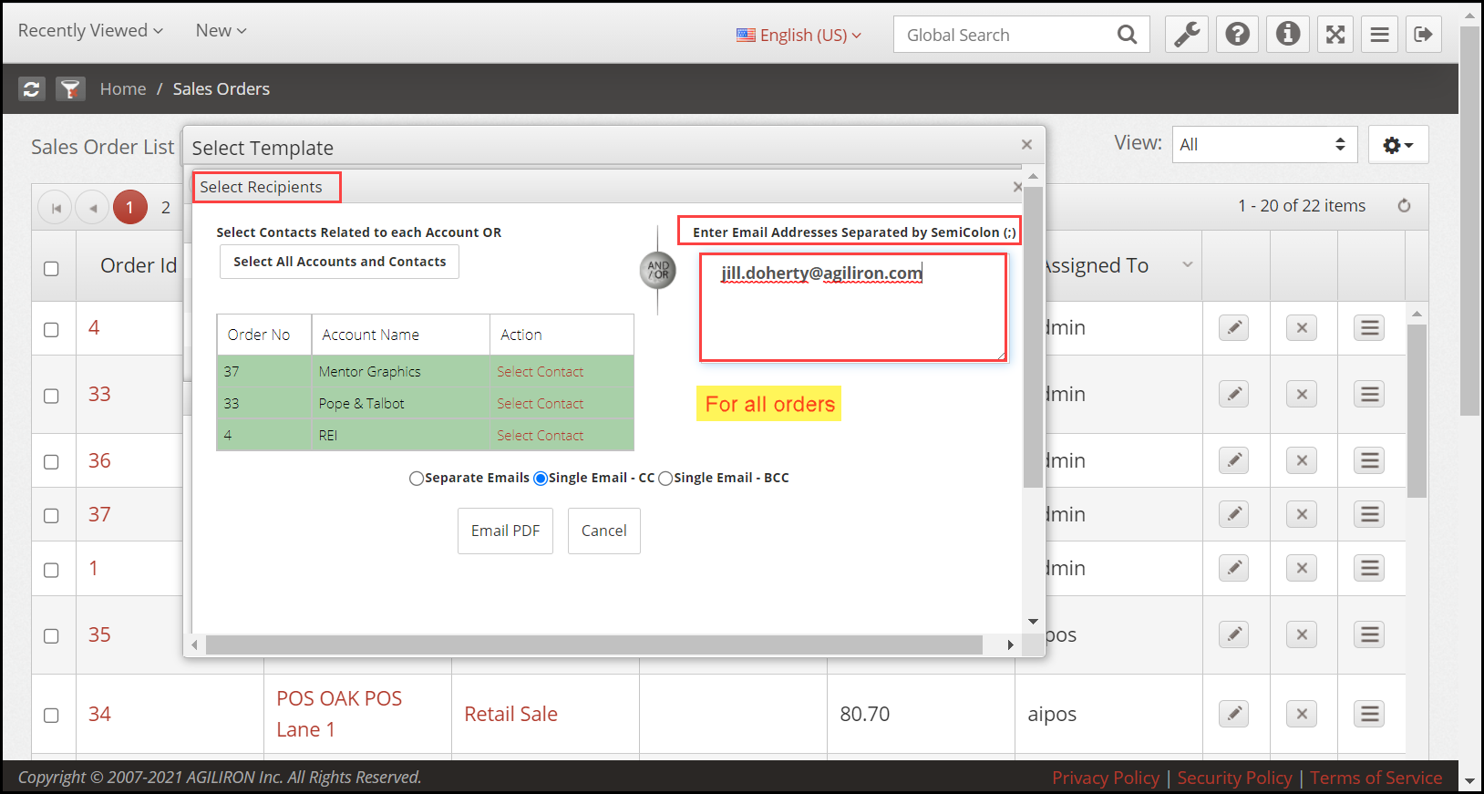The width and height of the screenshot is (1484, 794).
Task: Close the Select Recipients panel
Action: 1017,187
